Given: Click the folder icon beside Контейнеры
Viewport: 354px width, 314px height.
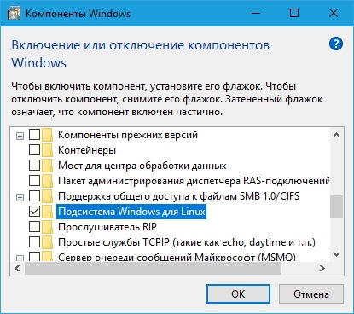Looking at the screenshot, I should (47, 150).
